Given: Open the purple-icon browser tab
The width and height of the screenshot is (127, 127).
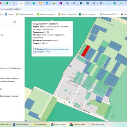Looking at the screenshot, I should coord(61,3).
